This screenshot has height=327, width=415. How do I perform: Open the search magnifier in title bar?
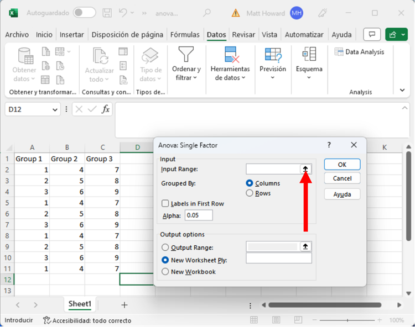pyautogui.click(x=207, y=12)
